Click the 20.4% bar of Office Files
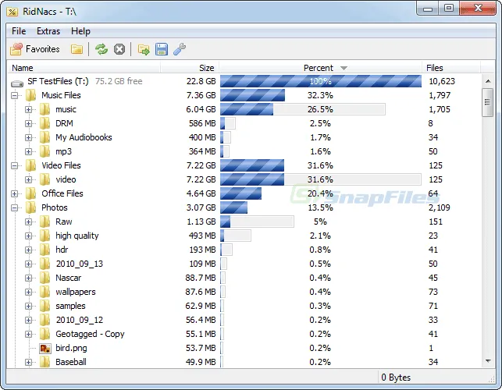Screen dimensions: 502x390 (x=240, y=193)
